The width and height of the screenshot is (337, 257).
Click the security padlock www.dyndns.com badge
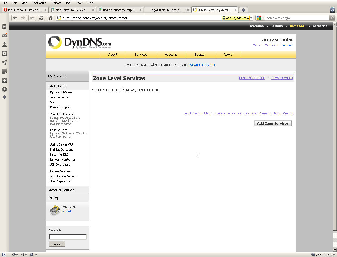235,18
